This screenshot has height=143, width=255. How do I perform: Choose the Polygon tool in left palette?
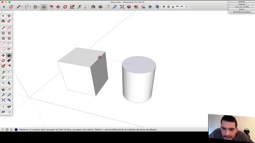[9, 39]
